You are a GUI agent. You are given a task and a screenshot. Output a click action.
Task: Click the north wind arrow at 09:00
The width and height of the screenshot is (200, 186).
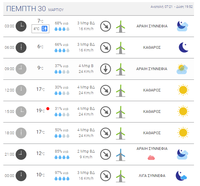click(106, 69)
